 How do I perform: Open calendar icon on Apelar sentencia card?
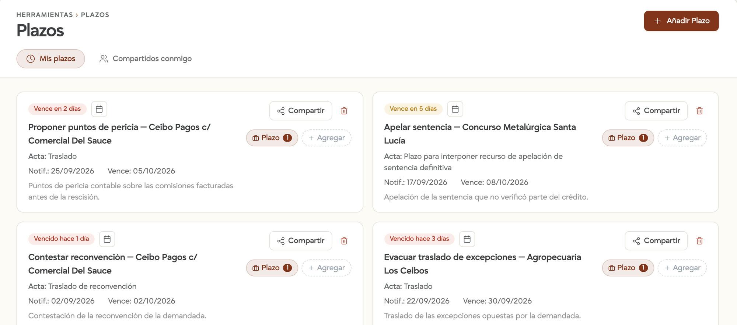455,109
